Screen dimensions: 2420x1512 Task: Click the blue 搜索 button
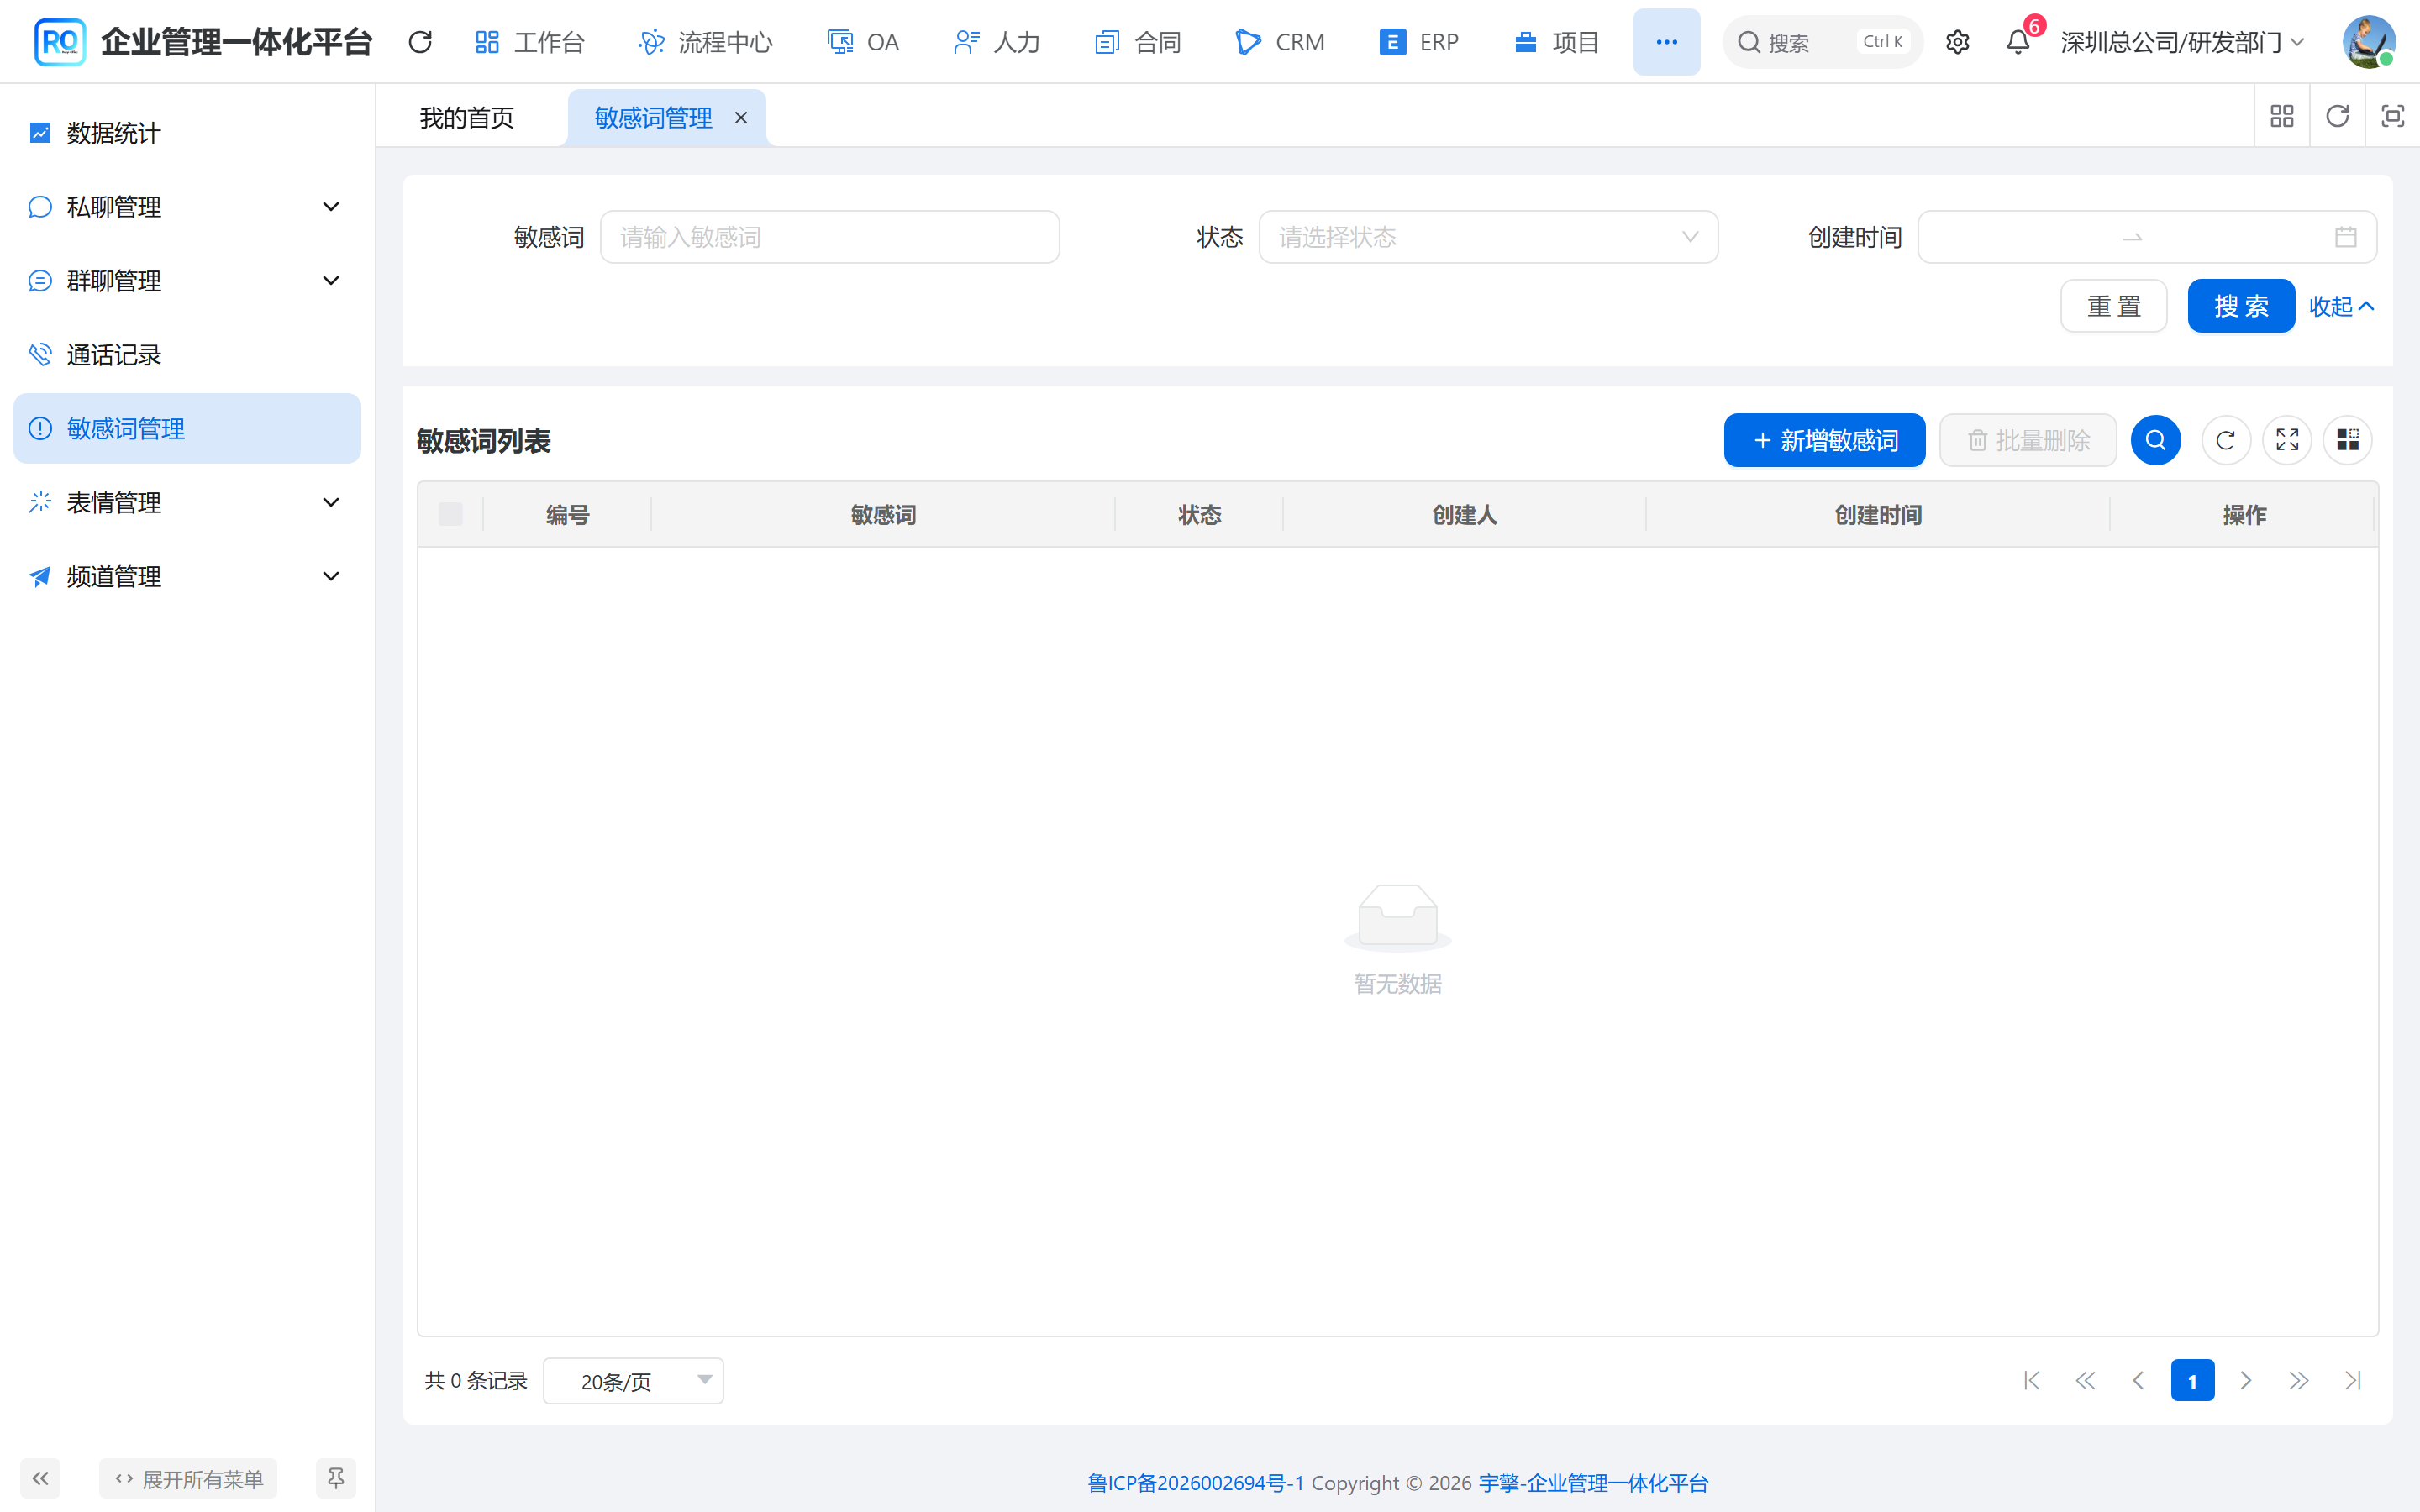[2240, 306]
